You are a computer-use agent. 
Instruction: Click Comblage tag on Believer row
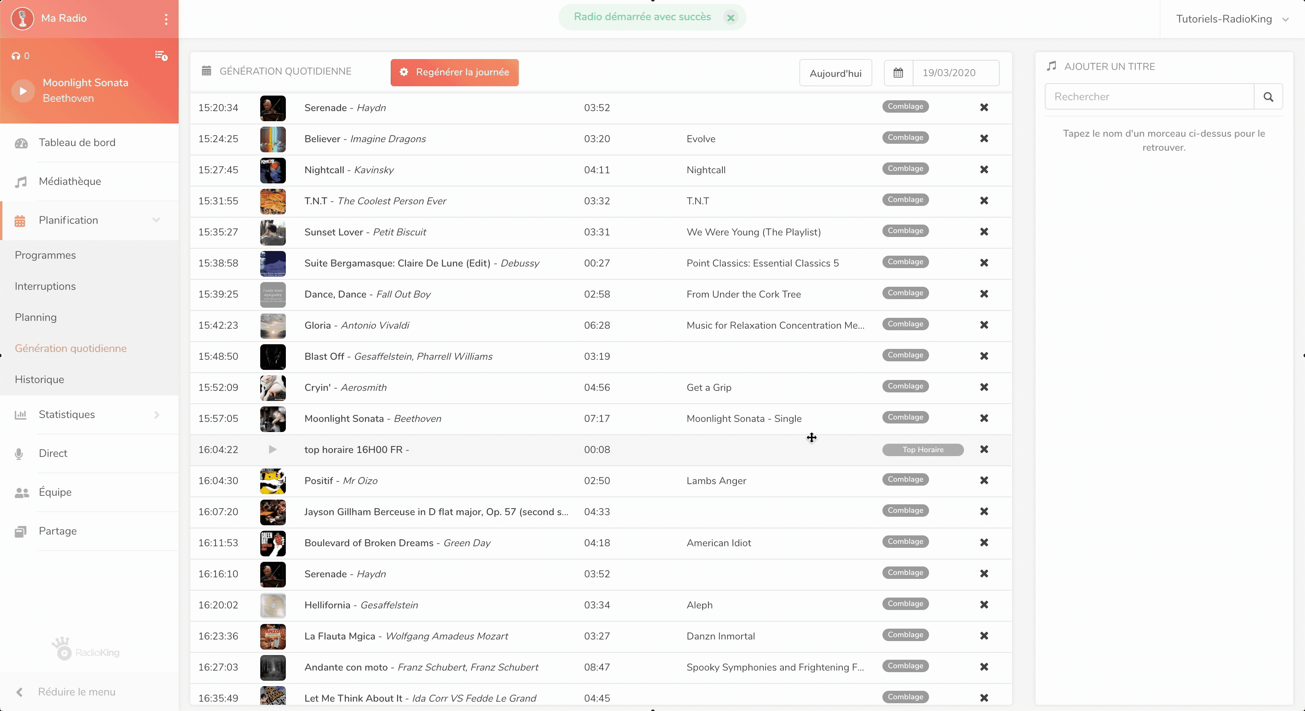[x=905, y=138]
